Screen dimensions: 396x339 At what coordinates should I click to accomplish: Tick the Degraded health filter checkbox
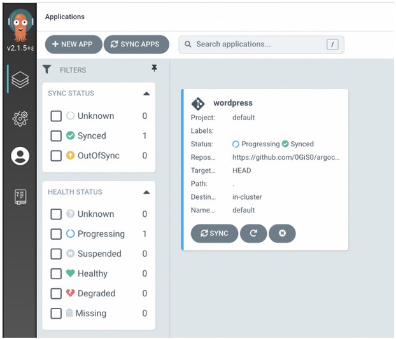(x=56, y=294)
